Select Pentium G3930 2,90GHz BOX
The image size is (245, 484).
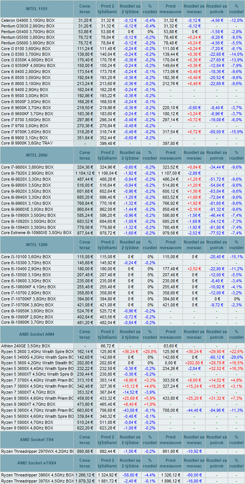[27, 26]
